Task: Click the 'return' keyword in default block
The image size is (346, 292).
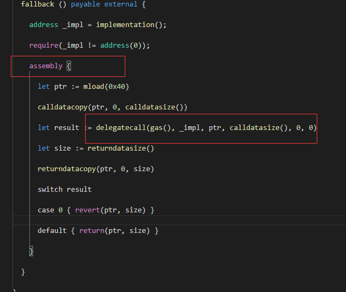Action: (x=92, y=231)
